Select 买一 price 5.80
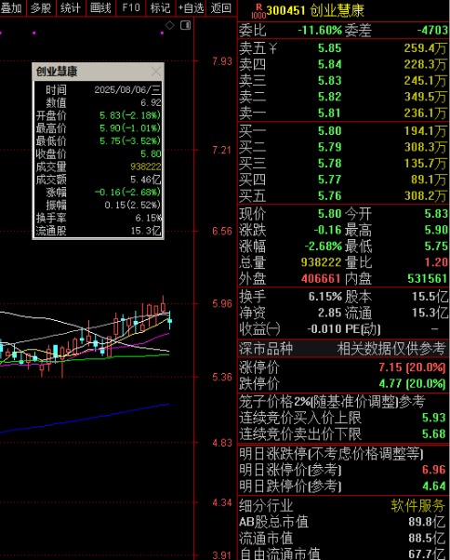Viewport: 450px width, 560px height. [330, 131]
